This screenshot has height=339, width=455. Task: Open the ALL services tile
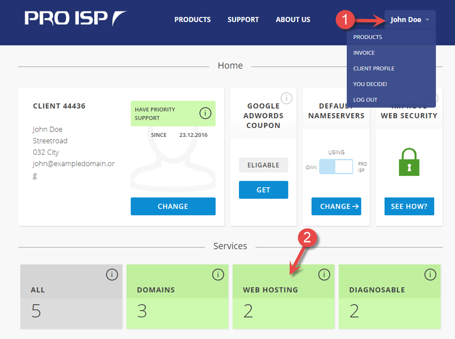click(x=71, y=296)
